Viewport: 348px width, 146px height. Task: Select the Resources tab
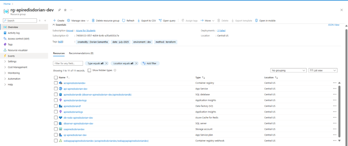click(x=59, y=53)
